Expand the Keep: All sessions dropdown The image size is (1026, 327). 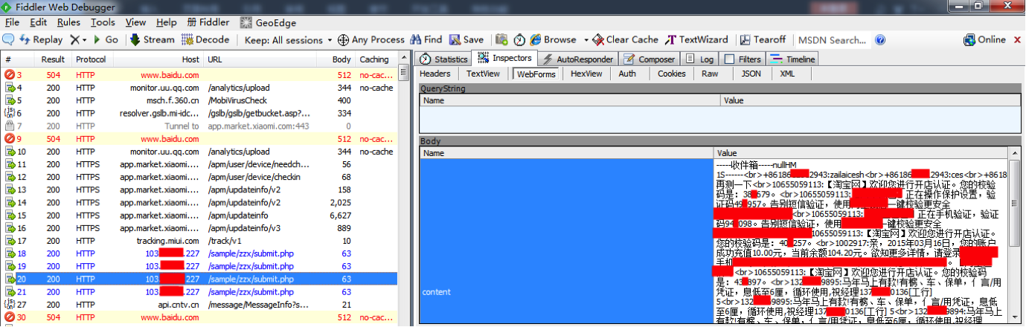point(330,39)
